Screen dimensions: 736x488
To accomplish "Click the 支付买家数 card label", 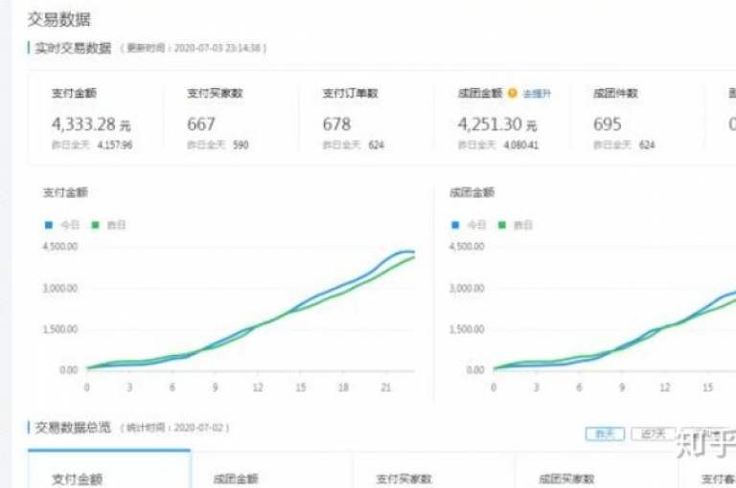I will (x=215, y=93).
